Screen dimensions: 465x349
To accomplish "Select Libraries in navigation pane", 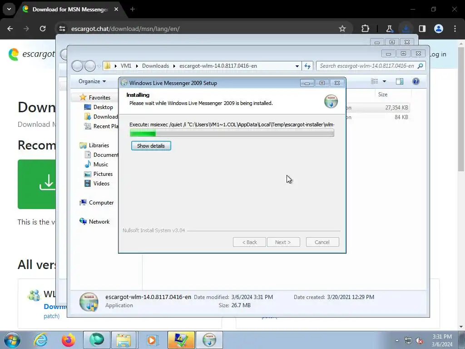I will (x=99, y=145).
